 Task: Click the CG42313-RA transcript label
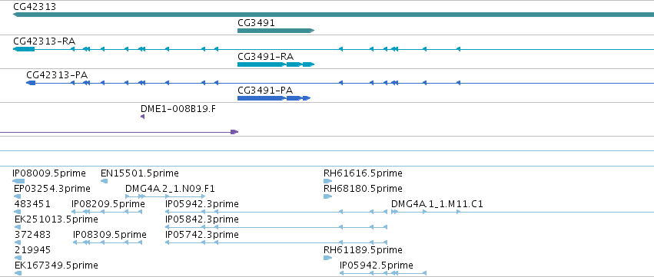tap(45, 41)
